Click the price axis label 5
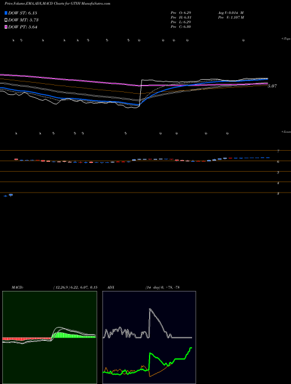This screenshot has width=291, height=384. tap(278, 172)
